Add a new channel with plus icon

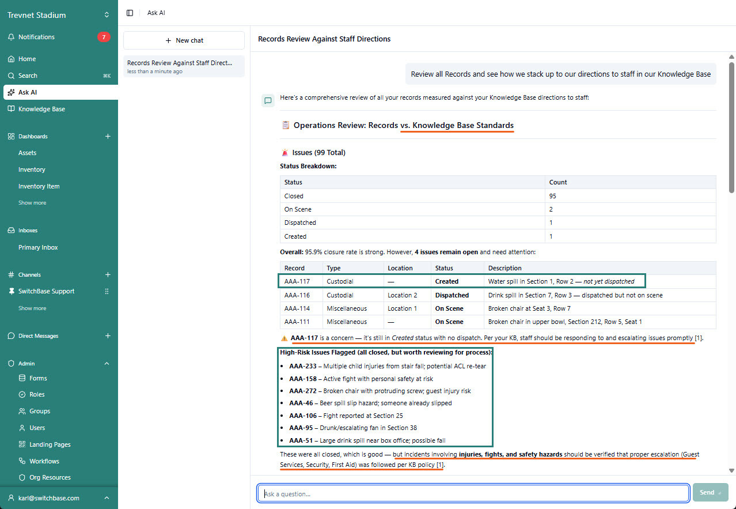point(107,275)
